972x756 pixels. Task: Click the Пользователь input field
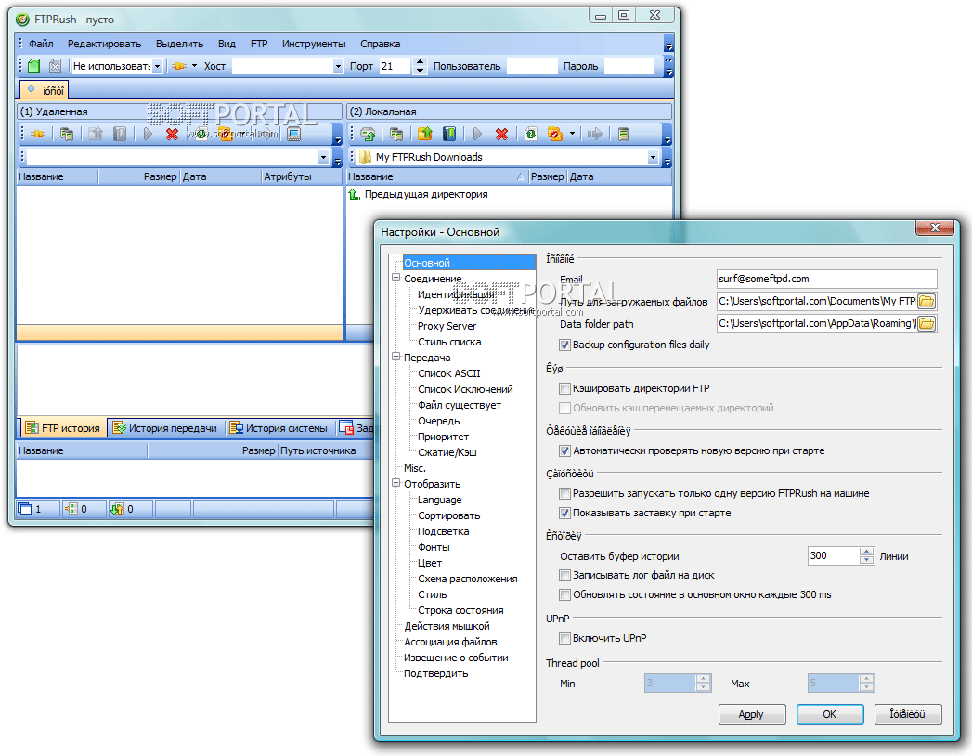pos(531,66)
